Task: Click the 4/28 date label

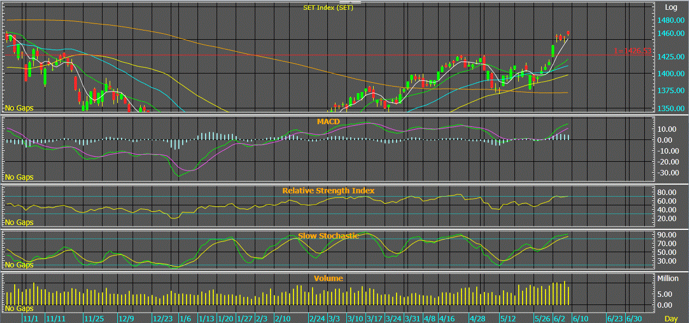Action: [478, 318]
